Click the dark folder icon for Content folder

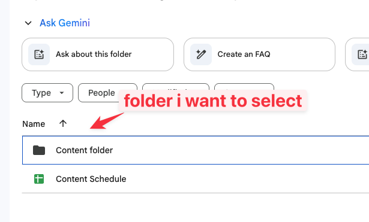[x=39, y=150]
